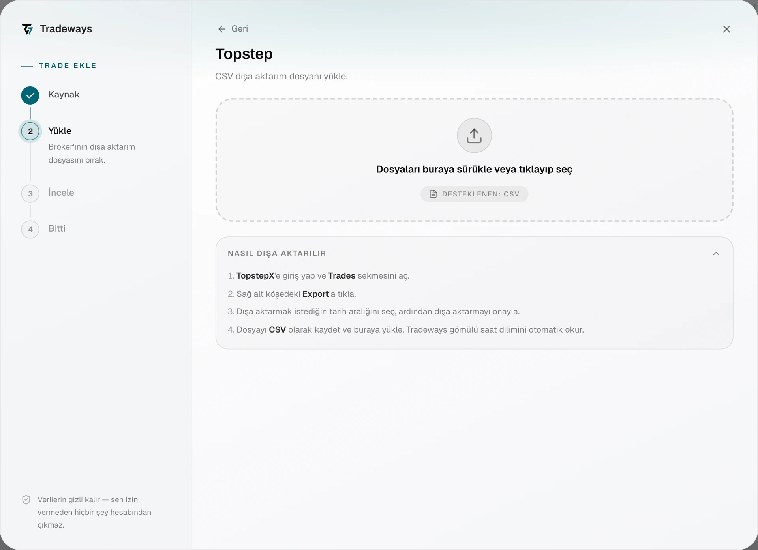Click instruction 2 about Export button
The height and width of the screenshot is (550, 758).
(x=292, y=294)
